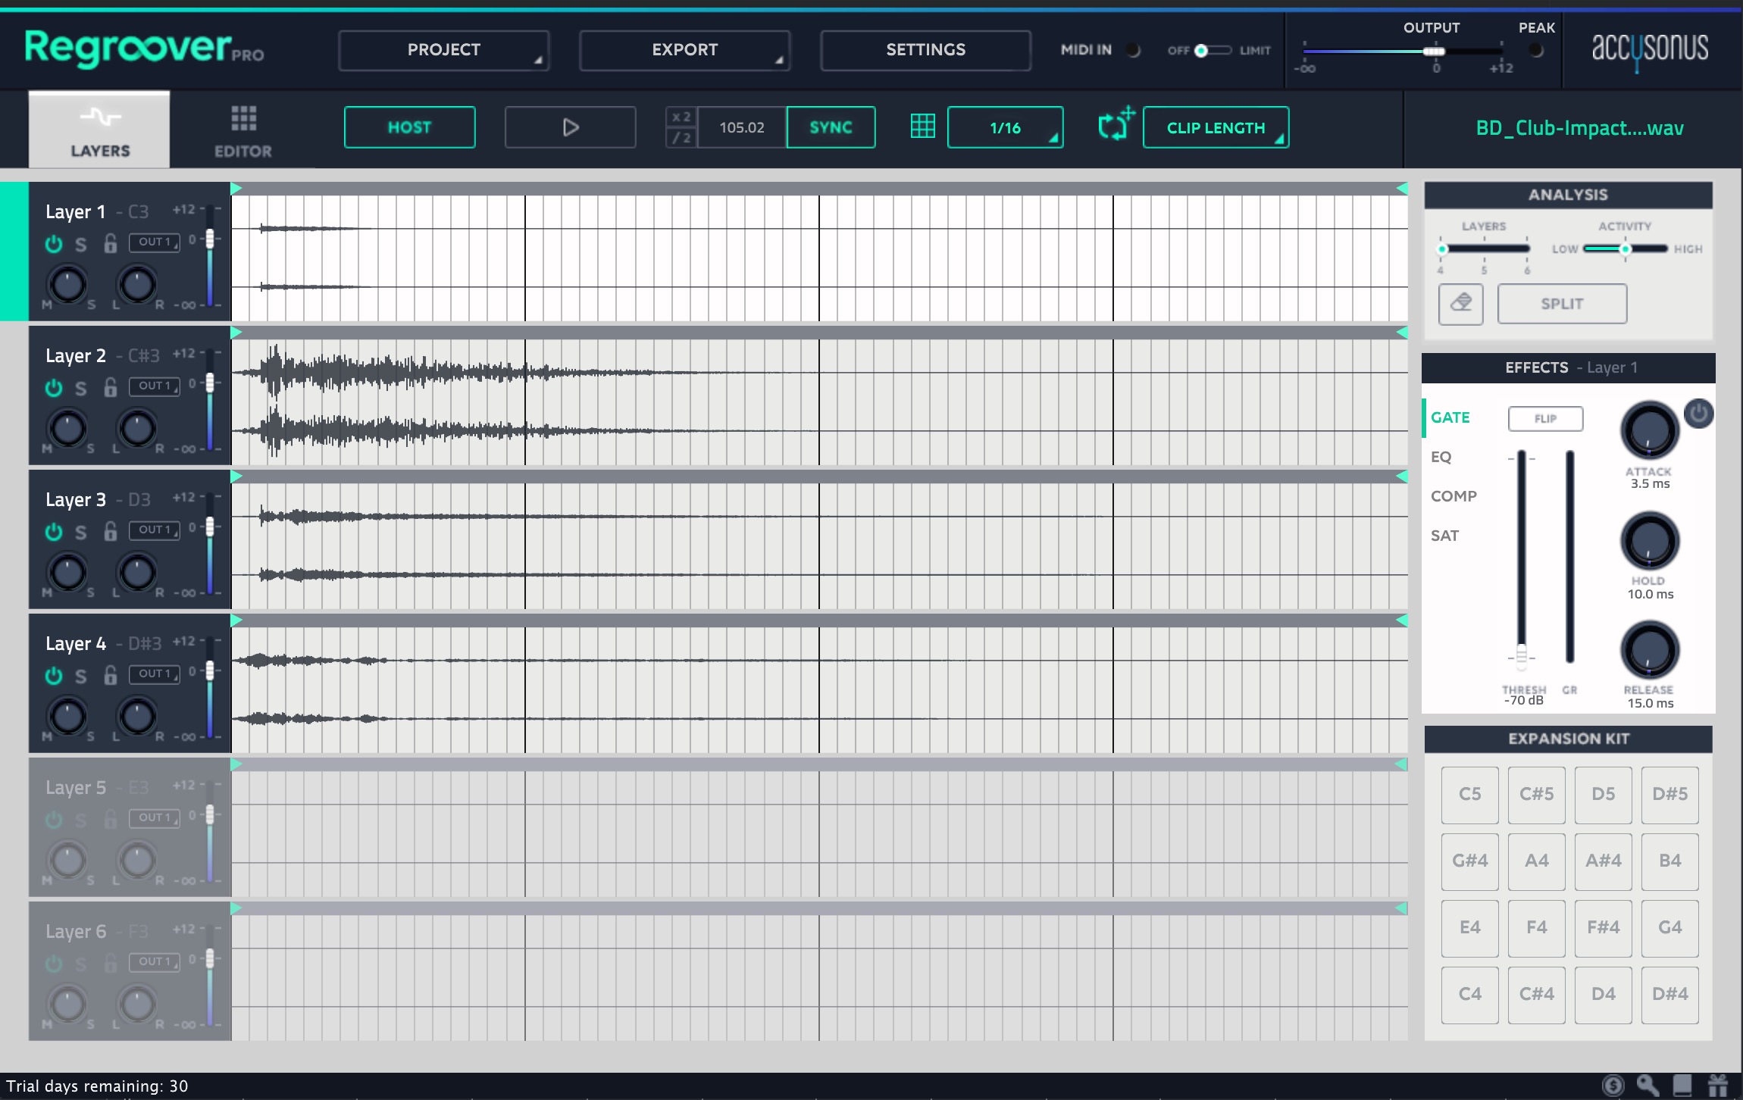This screenshot has height=1100, width=1743.
Task: Solo Layer 3 with S icon
Action: (x=81, y=533)
